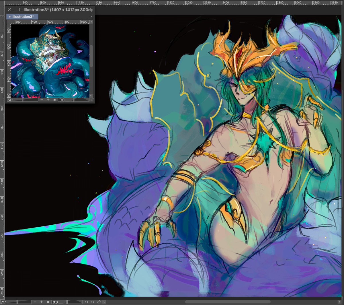Click the zoom in plus icon in the bottom bar
Viewport: 344px width, 305px height.
(41, 302)
